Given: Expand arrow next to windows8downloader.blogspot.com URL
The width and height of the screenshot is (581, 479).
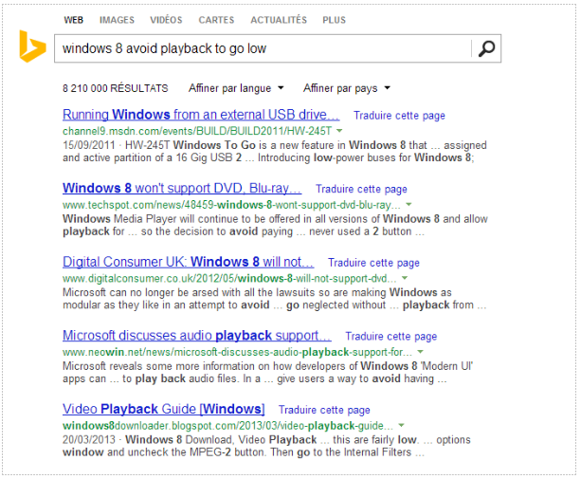Looking at the screenshot, I should [401, 425].
